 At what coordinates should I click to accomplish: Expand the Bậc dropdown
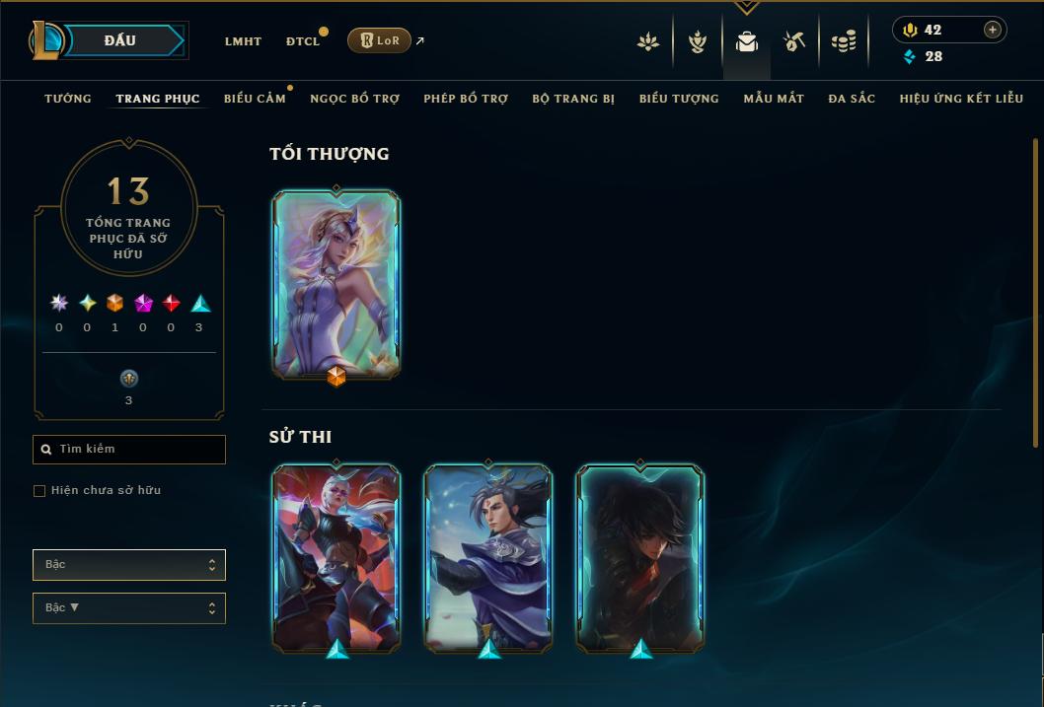pyautogui.click(x=129, y=565)
